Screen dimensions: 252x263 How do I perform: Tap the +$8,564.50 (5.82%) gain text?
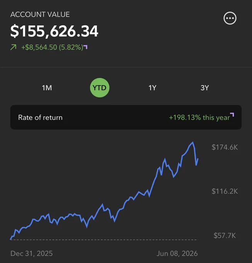pos(52,47)
